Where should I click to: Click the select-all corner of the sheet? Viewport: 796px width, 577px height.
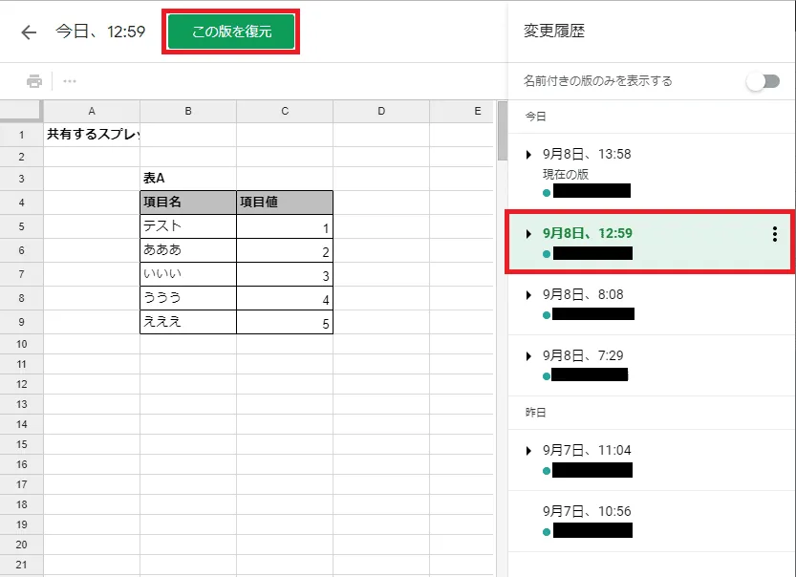[20, 111]
